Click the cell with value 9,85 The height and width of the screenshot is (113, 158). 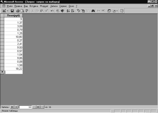[x=13, y=58]
